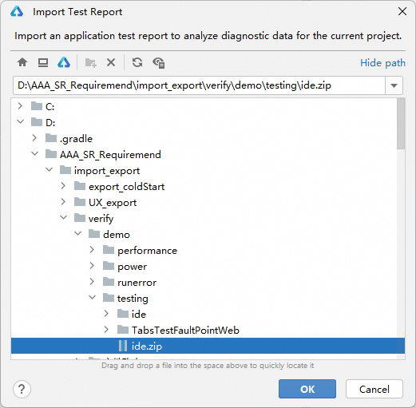Screen dimensions: 416x408
Task: Expand the C: drive node
Action: click(x=20, y=106)
